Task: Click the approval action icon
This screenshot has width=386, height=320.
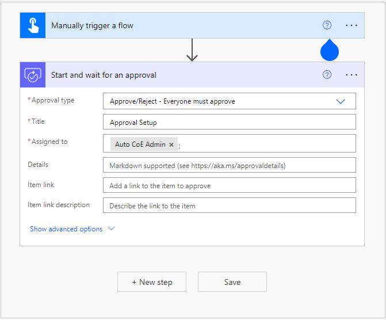Action: (x=33, y=75)
